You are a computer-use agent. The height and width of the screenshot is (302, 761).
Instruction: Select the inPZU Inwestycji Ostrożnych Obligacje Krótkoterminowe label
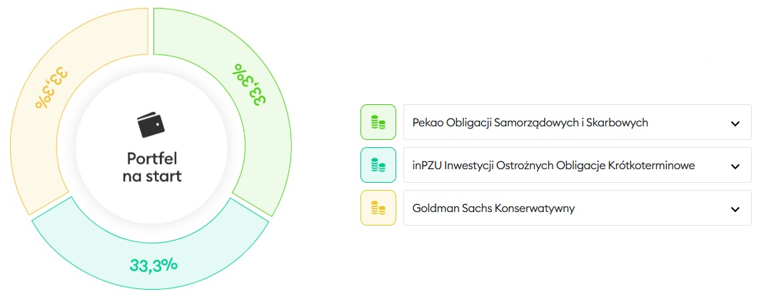coord(553,166)
